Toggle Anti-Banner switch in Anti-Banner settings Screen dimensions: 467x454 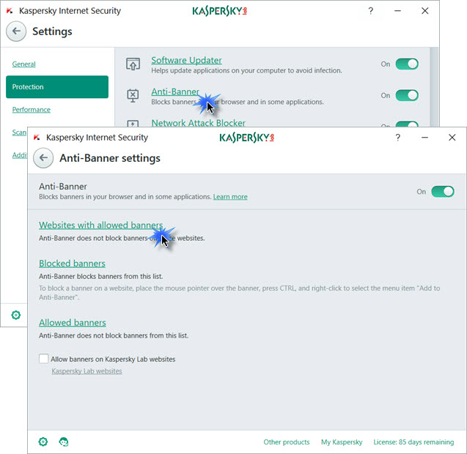[443, 192]
